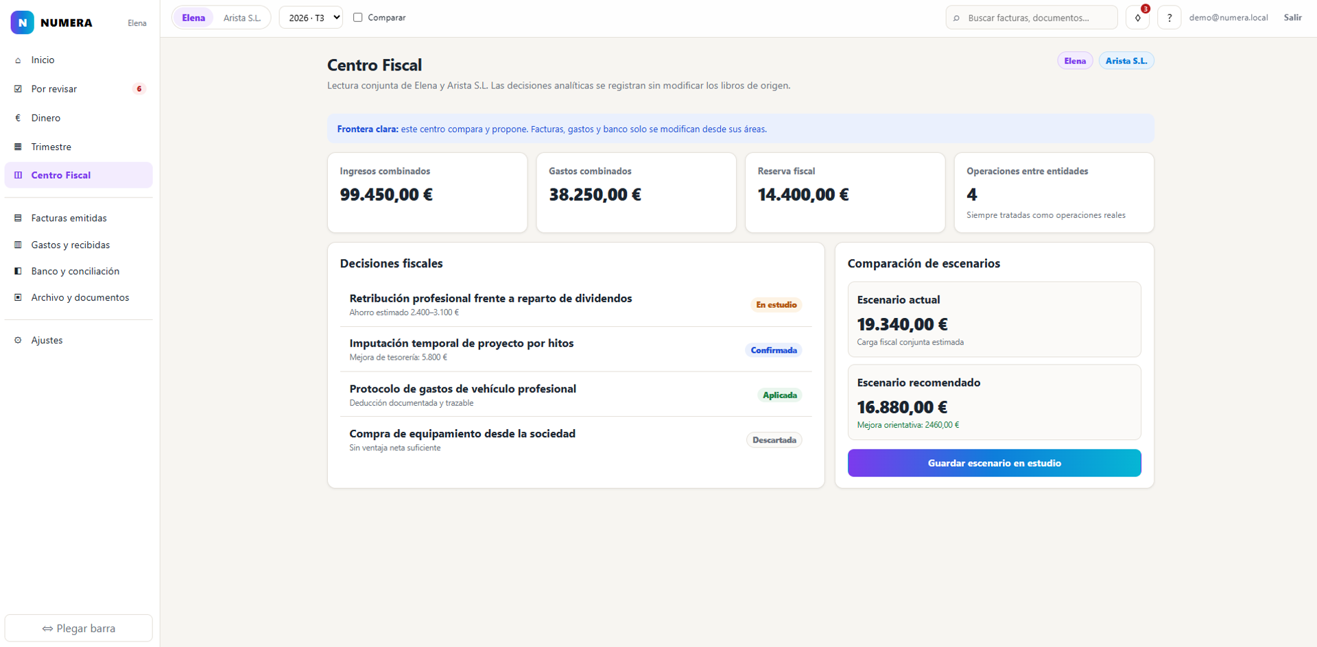Image resolution: width=1317 pixels, height=647 pixels.
Task: Click the En estudio status badge
Action: (x=776, y=305)
